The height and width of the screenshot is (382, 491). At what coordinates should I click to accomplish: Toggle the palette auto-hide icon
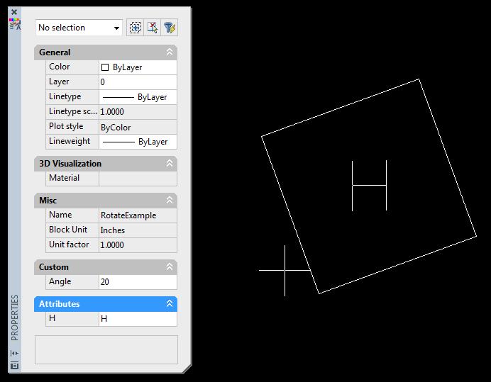click(14, 354)
